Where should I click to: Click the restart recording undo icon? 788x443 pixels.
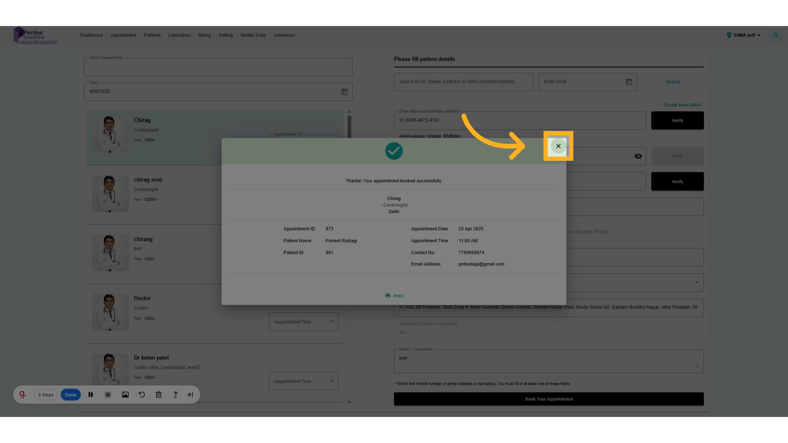[142, 395]
